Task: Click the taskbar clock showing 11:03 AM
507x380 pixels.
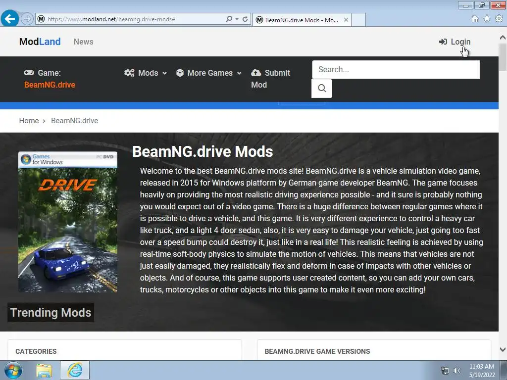Action: pos(482,371)
